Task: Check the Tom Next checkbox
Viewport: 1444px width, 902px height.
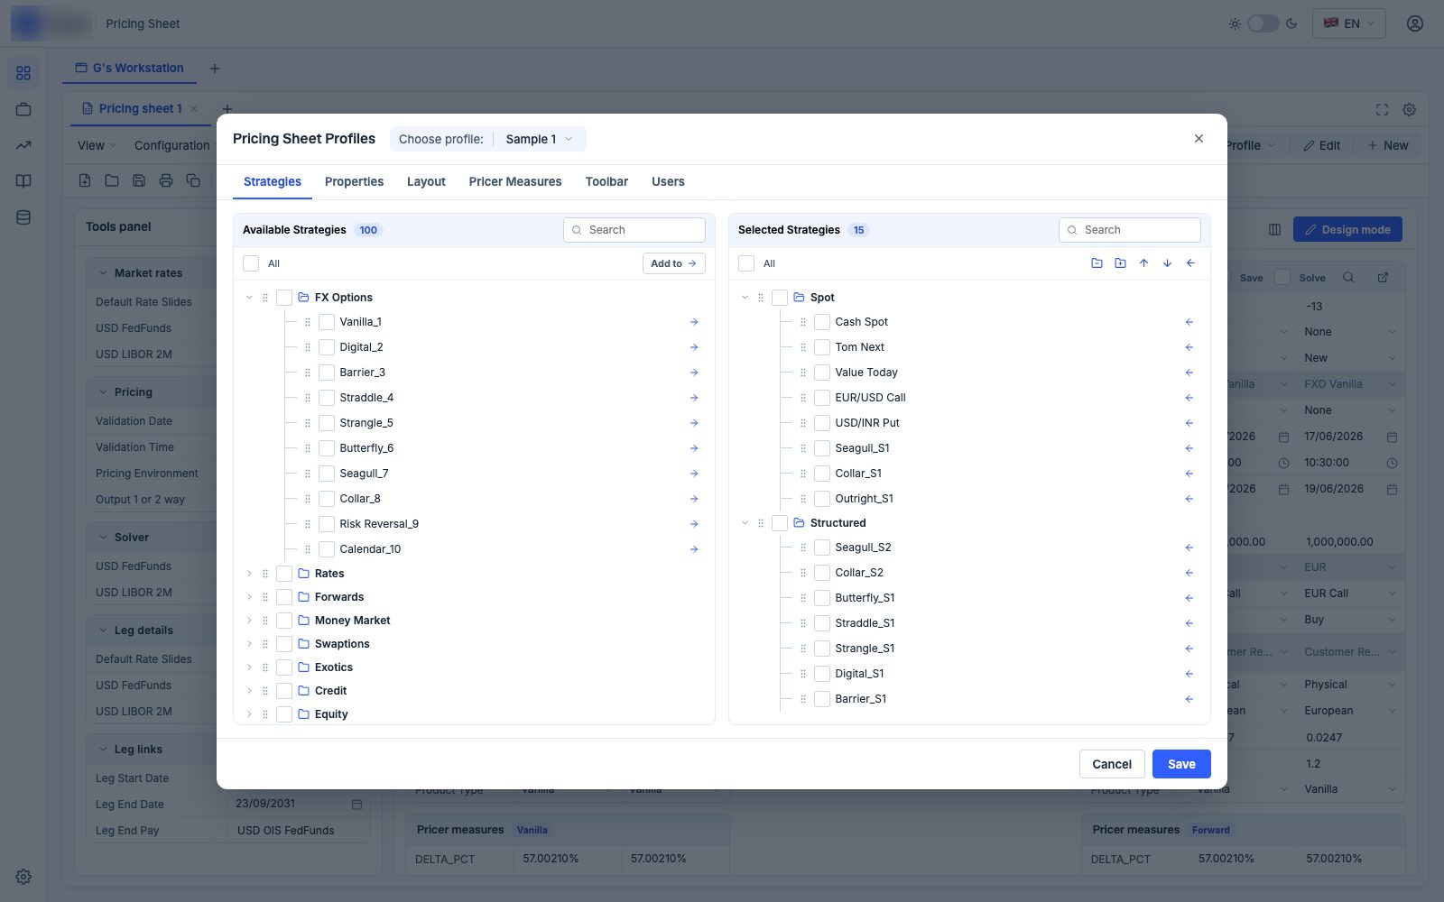Action: [x=822, y=347]
